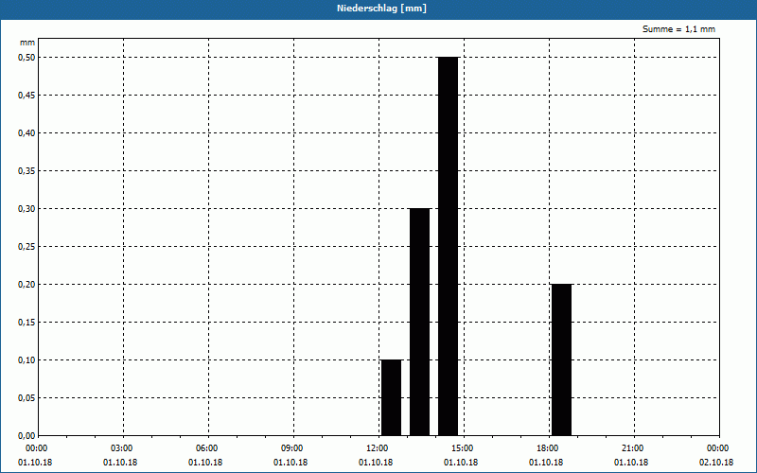
Task: Click the 0,05 y-axis label
Action: click(26, 398)
